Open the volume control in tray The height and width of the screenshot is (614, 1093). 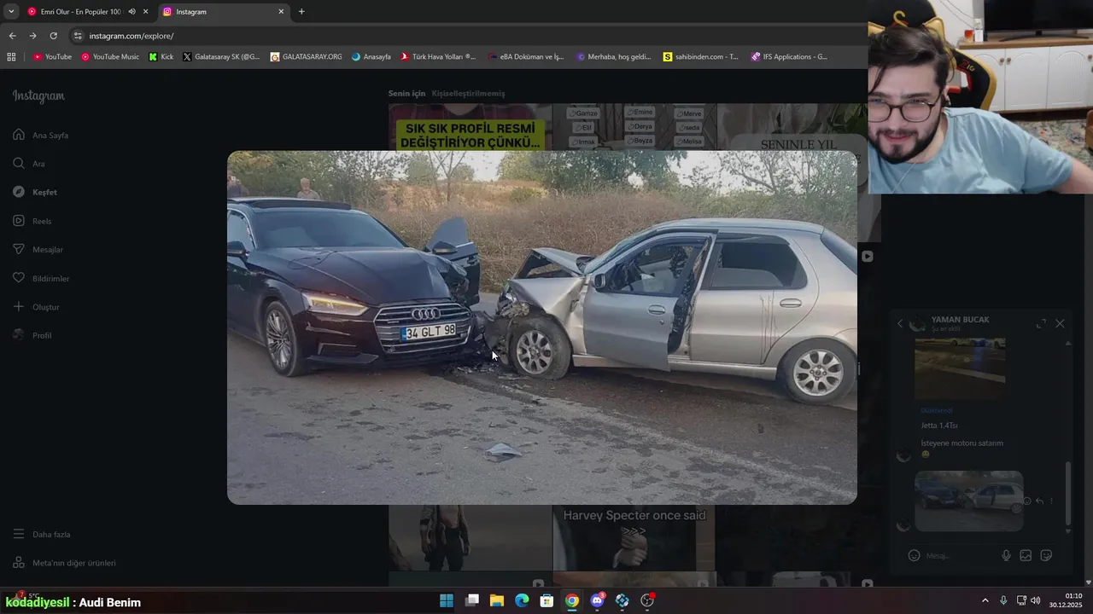point(1036,600)
